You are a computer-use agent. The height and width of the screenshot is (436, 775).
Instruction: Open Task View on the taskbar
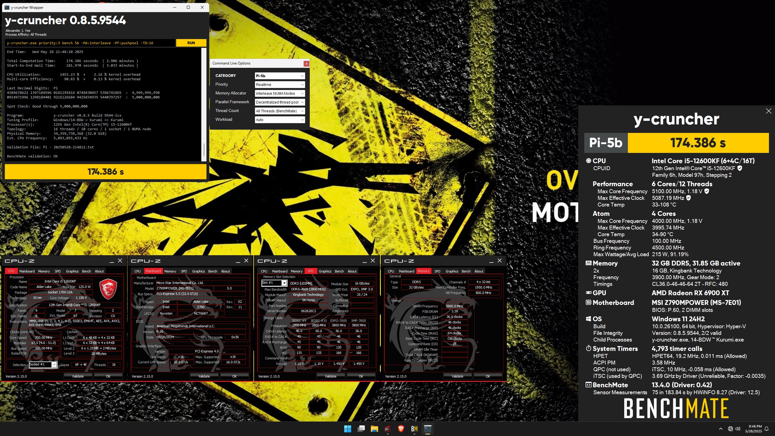(x=361, y=429)
